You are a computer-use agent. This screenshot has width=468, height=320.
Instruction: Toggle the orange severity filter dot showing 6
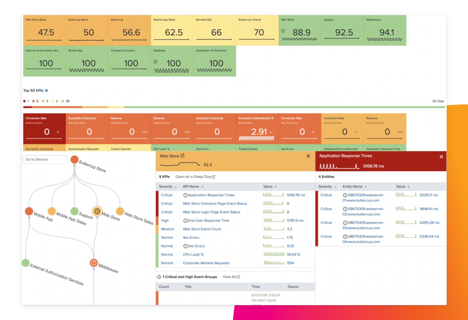34,101
